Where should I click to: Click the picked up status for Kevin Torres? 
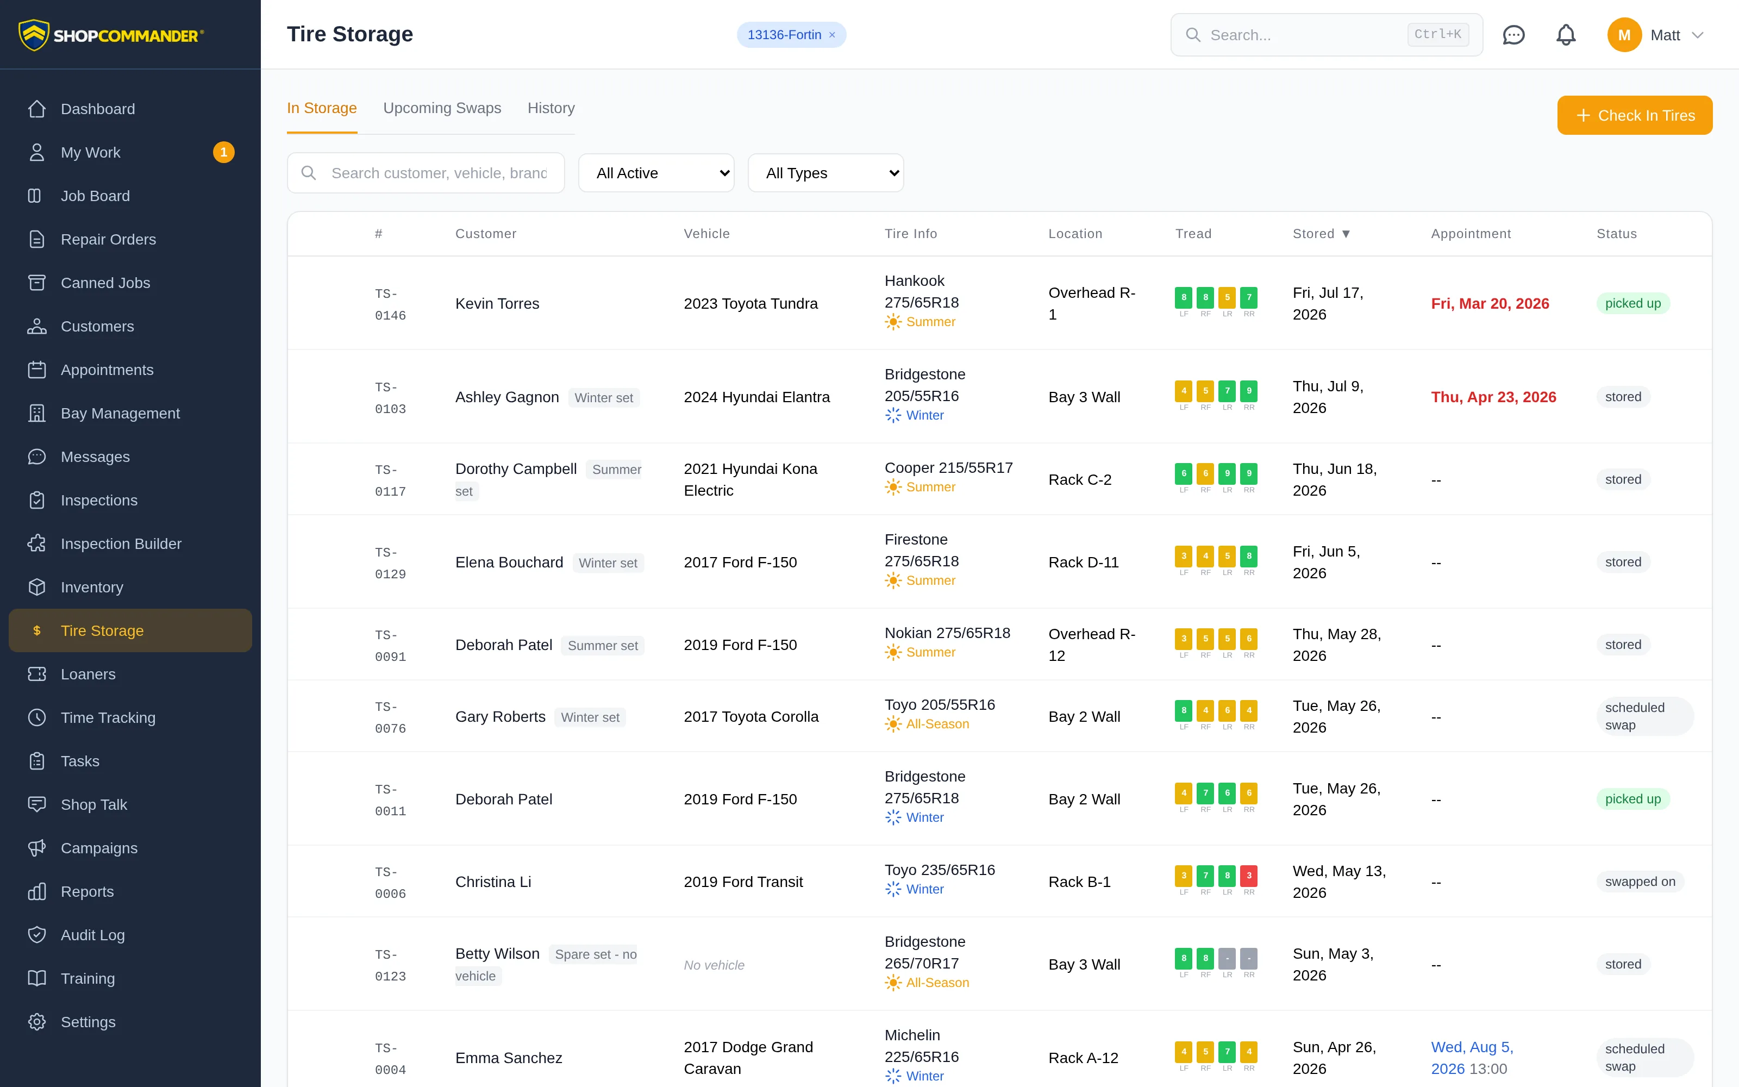(1632, 303)
